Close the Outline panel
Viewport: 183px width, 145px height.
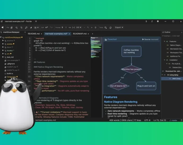182,32
